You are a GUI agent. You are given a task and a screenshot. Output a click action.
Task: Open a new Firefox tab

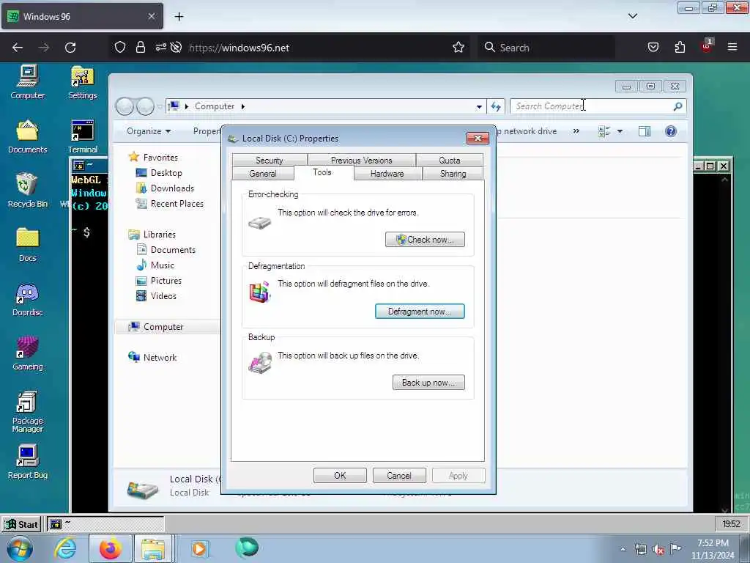(179, 17)
